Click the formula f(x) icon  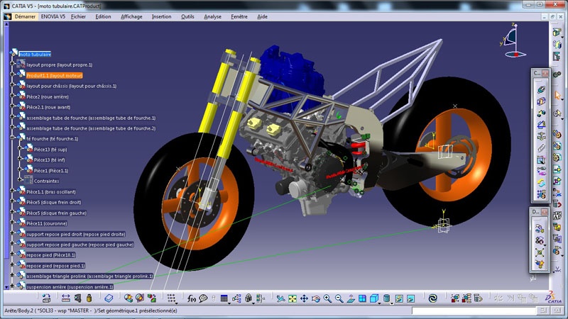191,299
